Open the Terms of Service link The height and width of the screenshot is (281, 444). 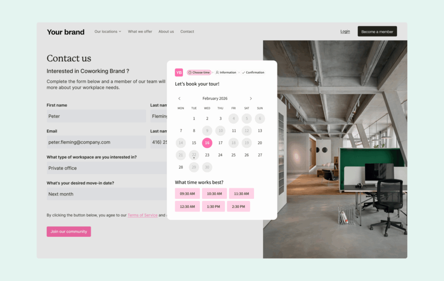(x=142, y=215)
